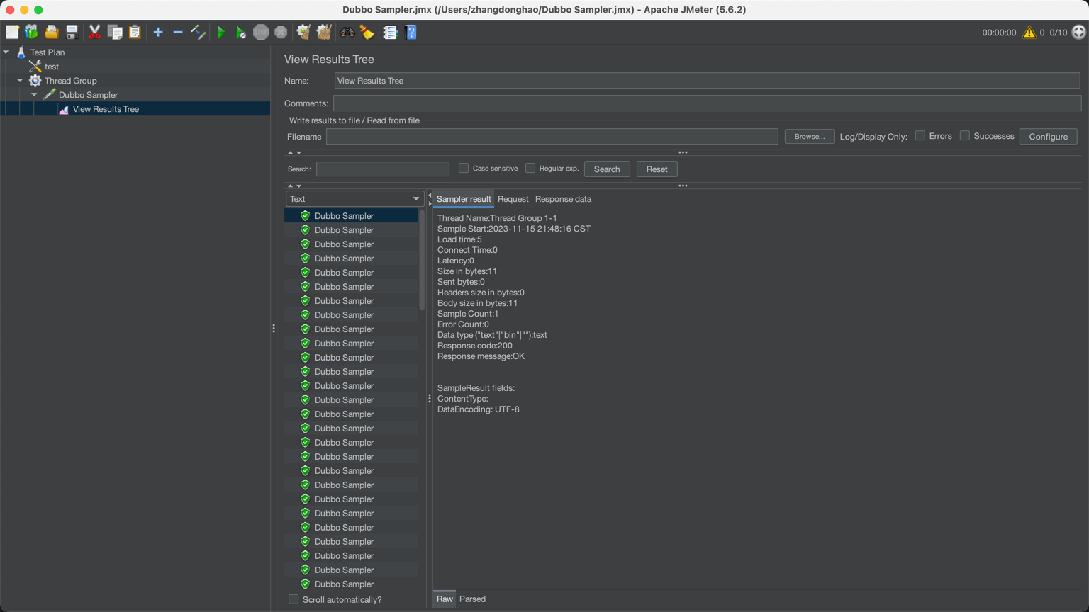Open search with binoculars icon

coord(347,32)
